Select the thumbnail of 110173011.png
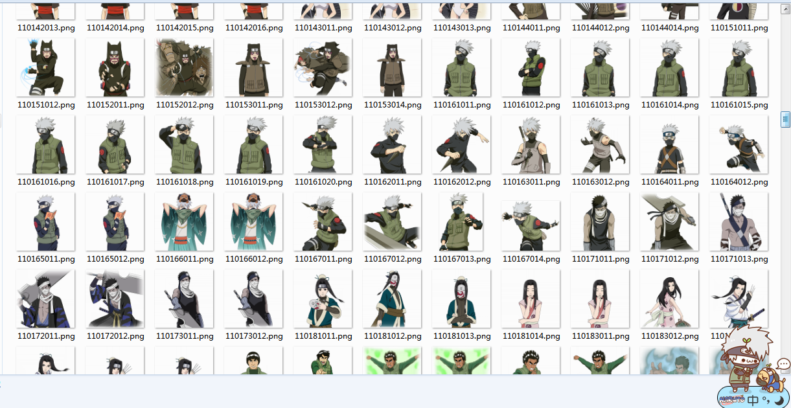Viewport: 791px width, 408px height. pyautogui.click(x=184, y=299)
